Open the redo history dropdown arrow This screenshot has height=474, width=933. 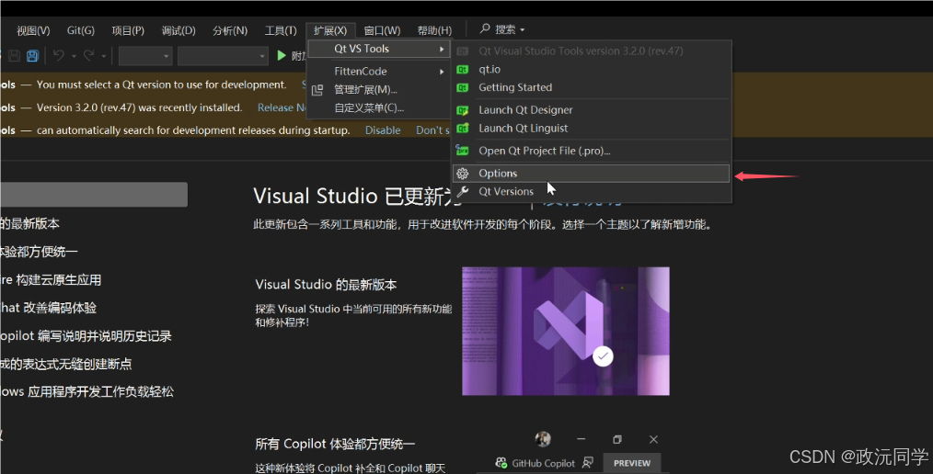pos(104,56)
